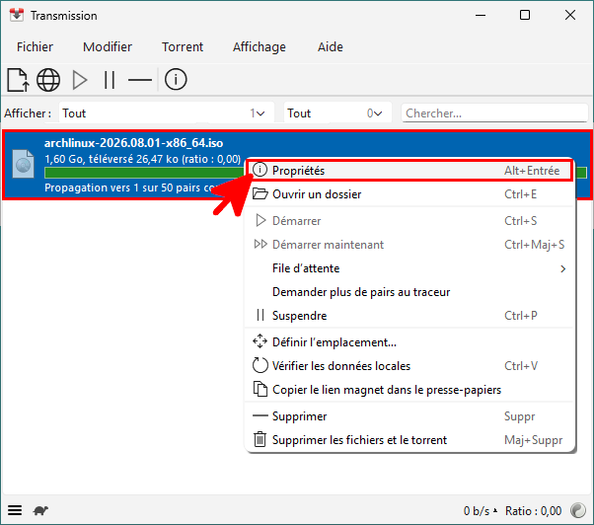Screen dimensions: 594x525
Task: Select the archlinux-2026.08.01-x86_64.iso title
Action: tap(134, 143)
